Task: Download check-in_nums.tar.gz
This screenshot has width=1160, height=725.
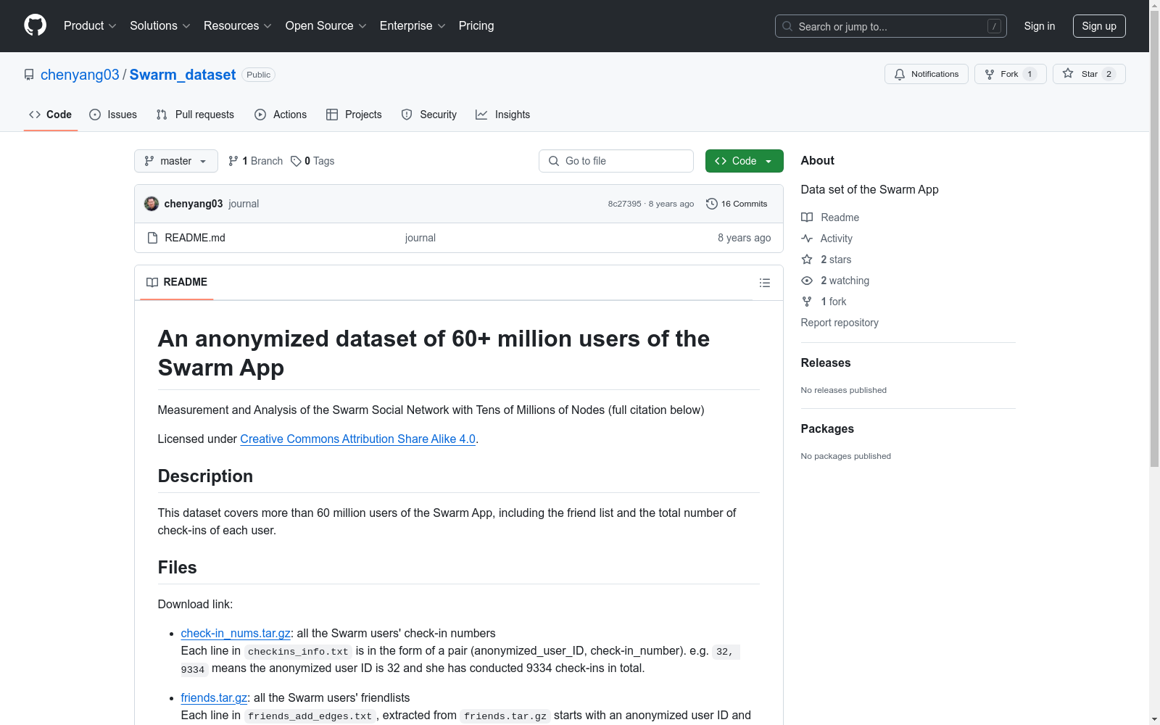Action: [x=236, y=633]
